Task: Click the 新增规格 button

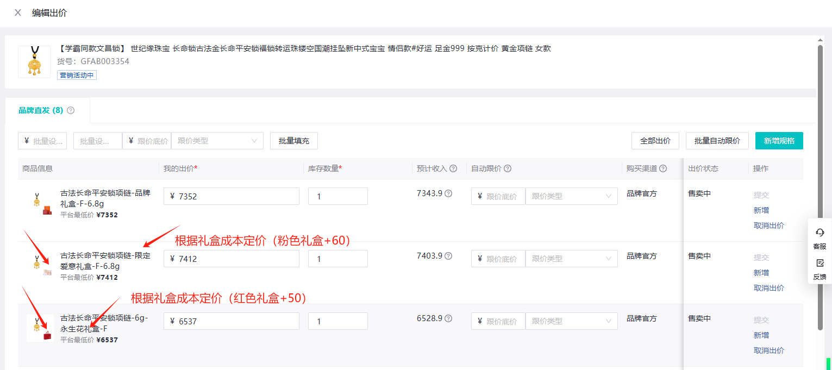Action: point(779,141)
